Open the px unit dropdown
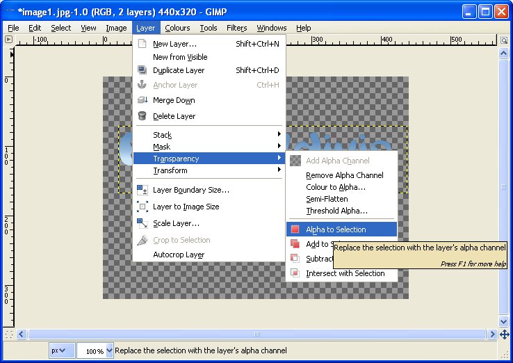The image size is (513, 363). (x=62, y=350)
